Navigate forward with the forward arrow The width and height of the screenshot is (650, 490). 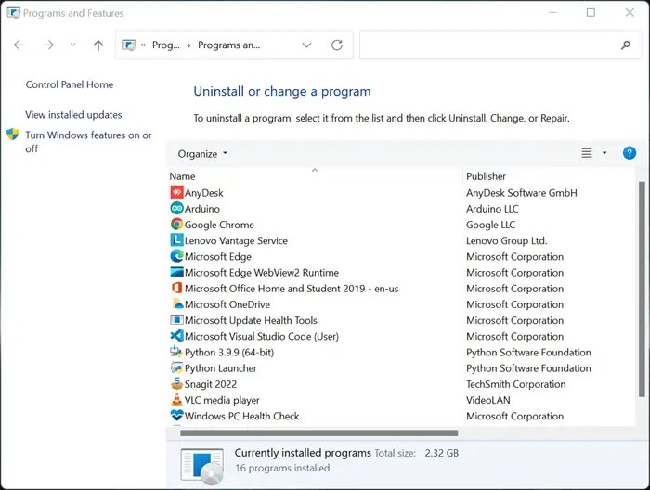click(48, 45)
